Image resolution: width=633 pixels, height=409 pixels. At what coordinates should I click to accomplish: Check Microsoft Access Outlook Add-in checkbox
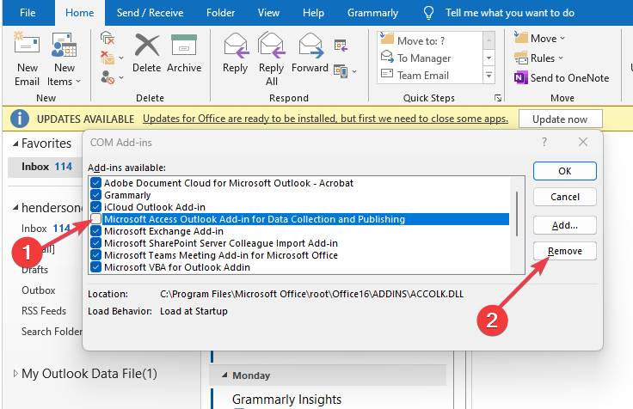(95, 219)
